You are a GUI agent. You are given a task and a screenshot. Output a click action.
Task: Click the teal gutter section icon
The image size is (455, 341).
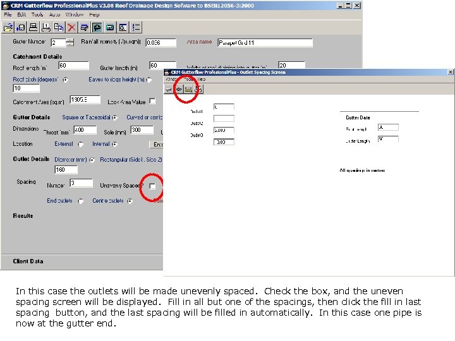110,28
